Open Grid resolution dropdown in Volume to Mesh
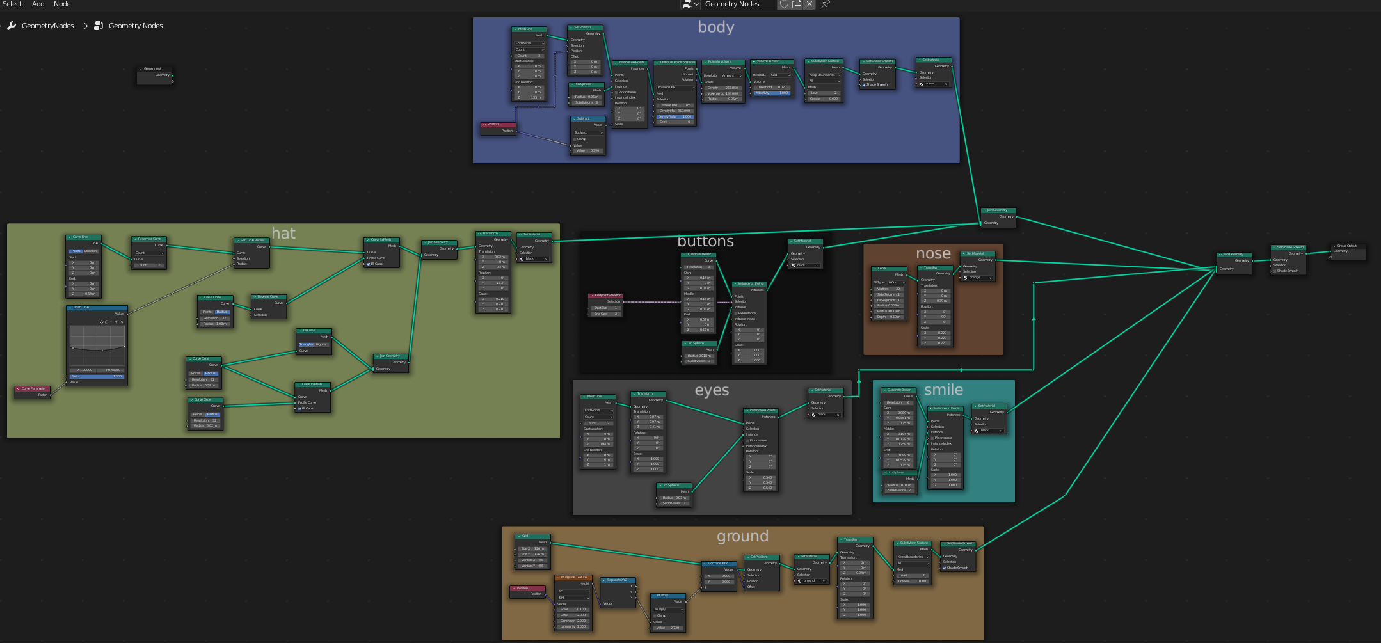Image resolution: width=1381 pixels, height=643 pixels. (780, 75)
